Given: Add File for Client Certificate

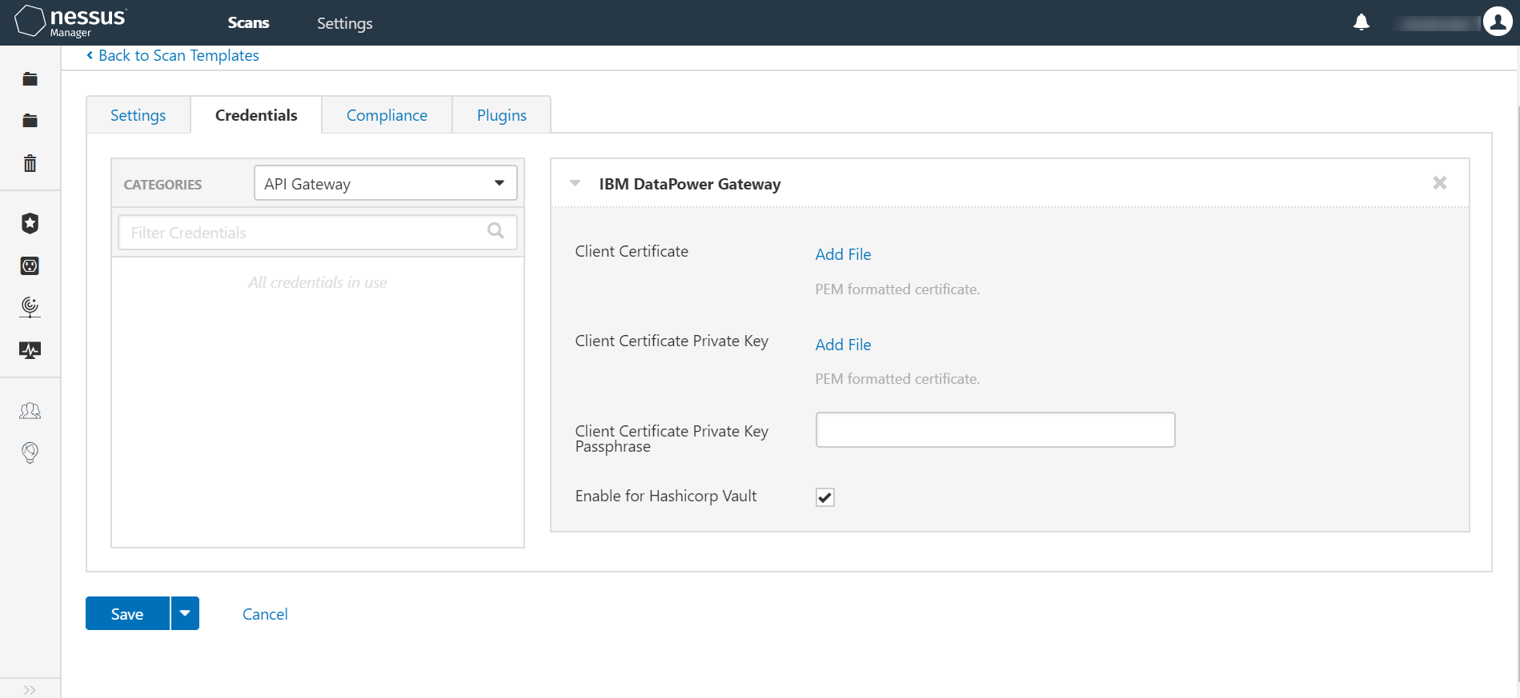Looking at the screenshot, I should (x=843, y=254).
